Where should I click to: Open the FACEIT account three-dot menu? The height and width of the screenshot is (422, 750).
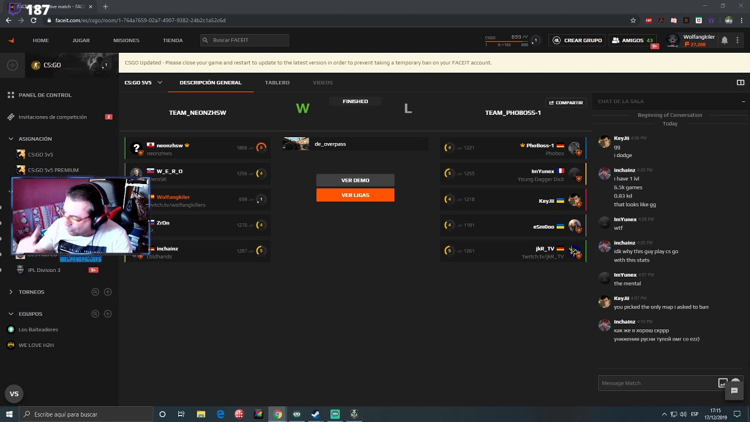point(737,40)
